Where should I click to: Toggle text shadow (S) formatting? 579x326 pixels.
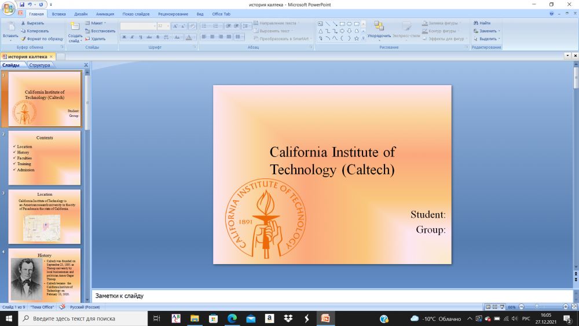(157, 37)
